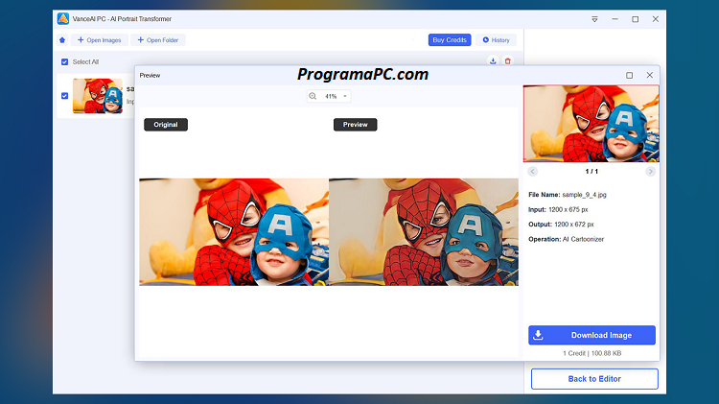719x404 pixels.
Task: Minimize the VanceAI main window
Action: point(615,19)
